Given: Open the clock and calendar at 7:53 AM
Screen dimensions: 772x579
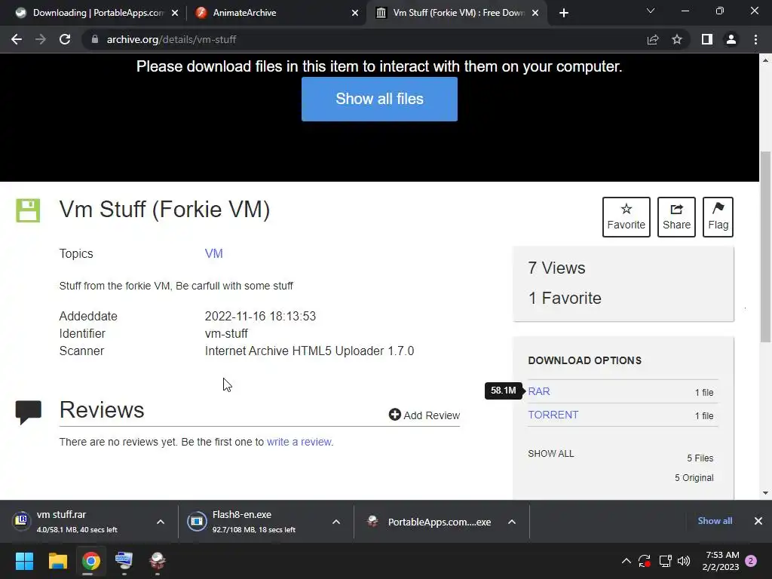Looking at the screenshot, I should click(721, 561).
